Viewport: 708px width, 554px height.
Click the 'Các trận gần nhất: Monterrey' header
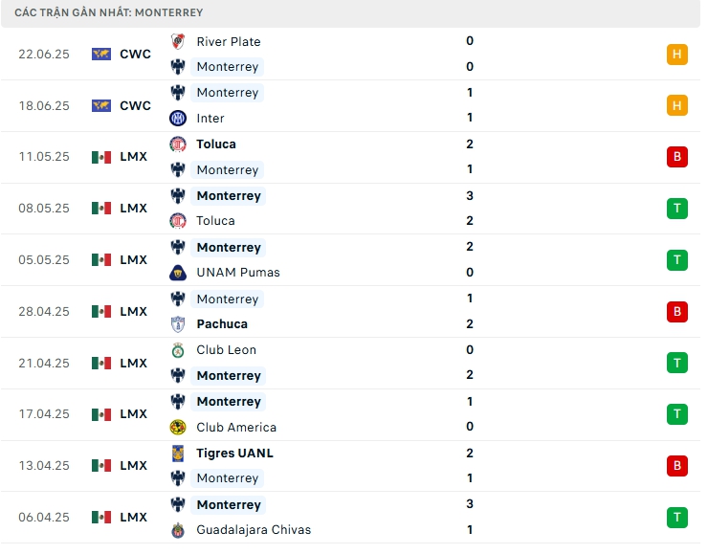109,12
